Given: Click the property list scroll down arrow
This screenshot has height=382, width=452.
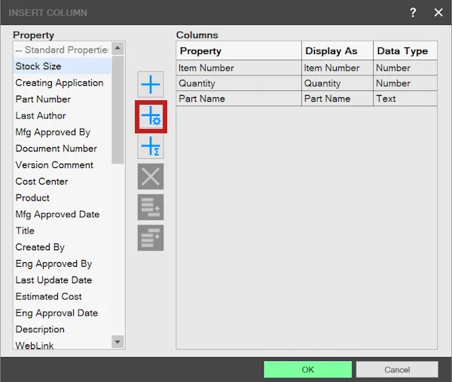Looking at the screenshot, I should coord(118,342).
